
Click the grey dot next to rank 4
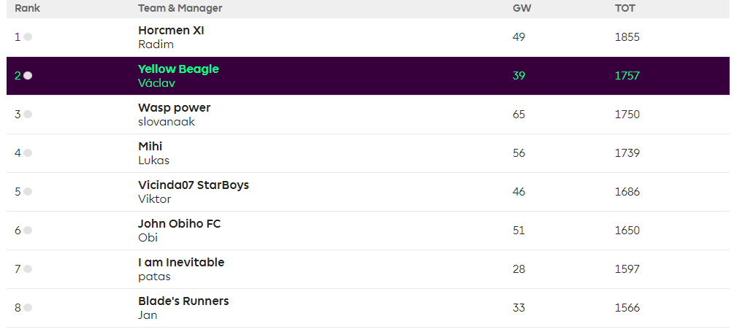pyautogui.click(x=28, y=153)
